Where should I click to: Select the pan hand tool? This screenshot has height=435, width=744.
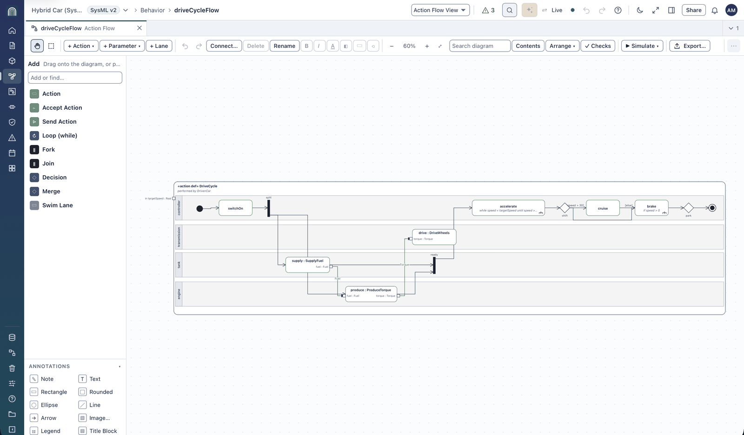tap(37, 46)
